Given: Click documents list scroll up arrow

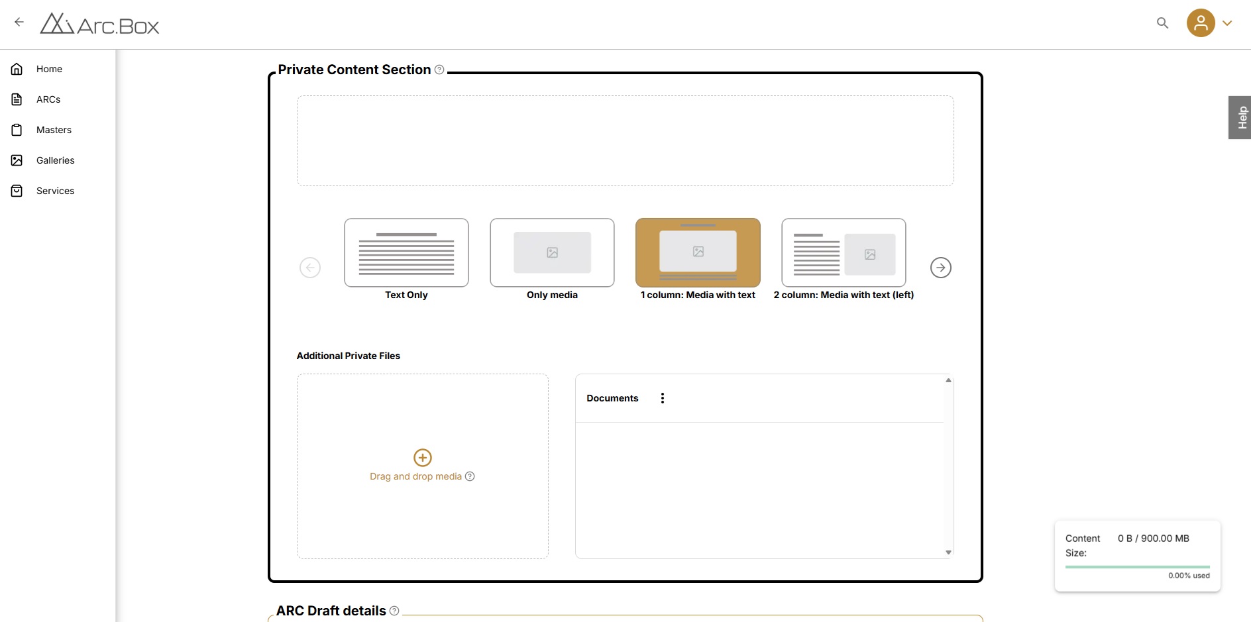Looking at the screenshot, I should point(948,380).
